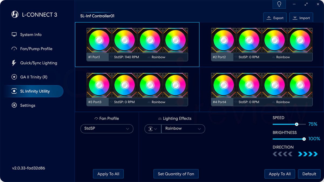Expand the lighting zone icon dropdown
Screen dimensions: 324x182
153,129
